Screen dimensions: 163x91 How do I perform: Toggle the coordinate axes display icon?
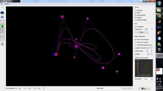tap(2, 22)
